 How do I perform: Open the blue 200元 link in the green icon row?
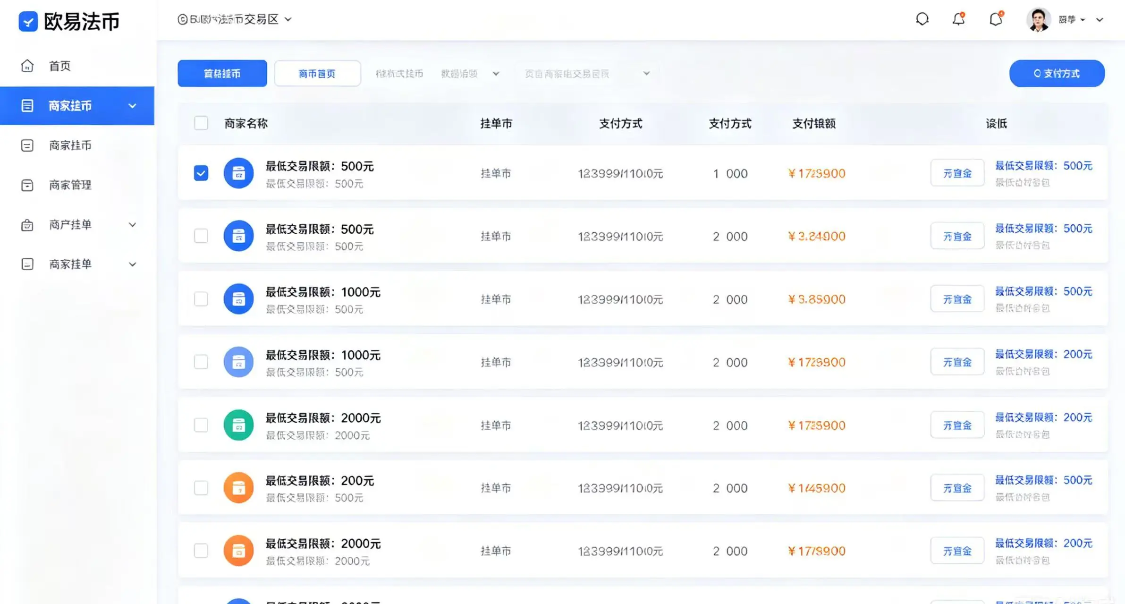pos(1044,417)
